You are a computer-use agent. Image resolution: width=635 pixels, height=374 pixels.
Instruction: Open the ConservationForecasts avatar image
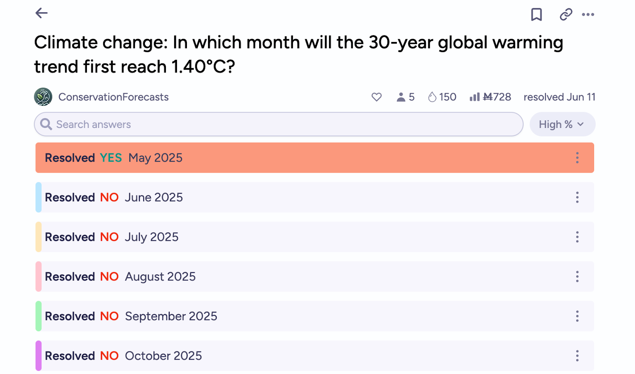(43, 97)
